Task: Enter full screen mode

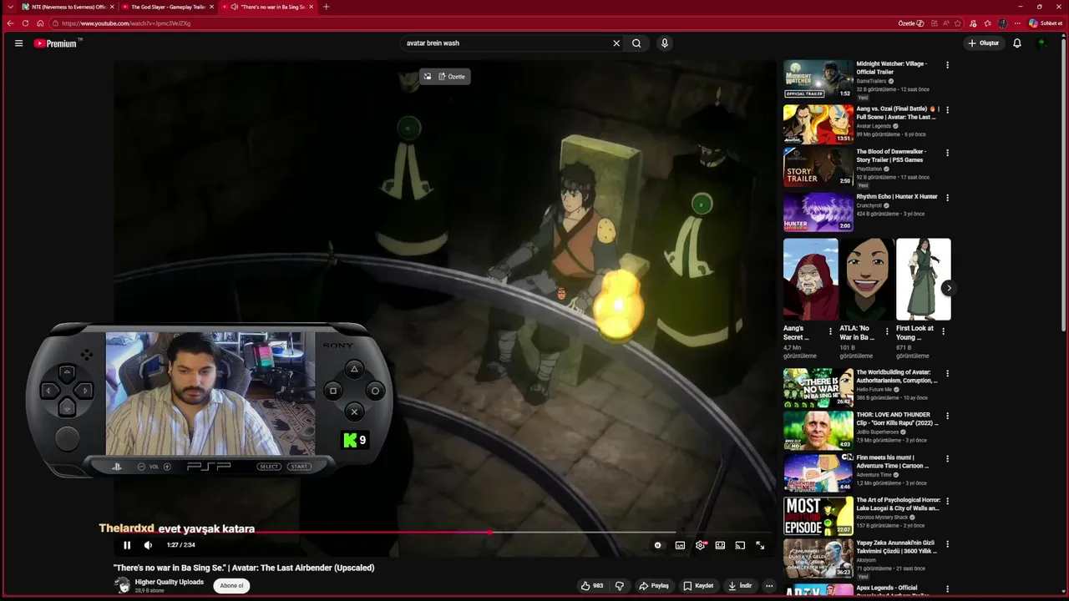Action: [760, 545]
